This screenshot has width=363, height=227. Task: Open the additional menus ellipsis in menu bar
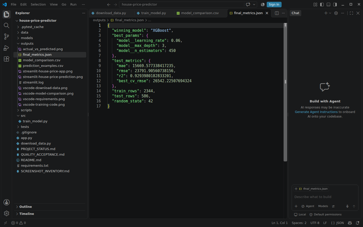[83, 5]
